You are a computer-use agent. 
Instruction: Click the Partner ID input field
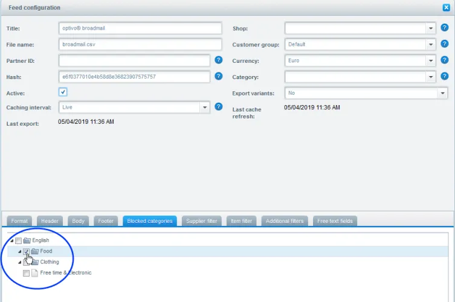(134, 60)
